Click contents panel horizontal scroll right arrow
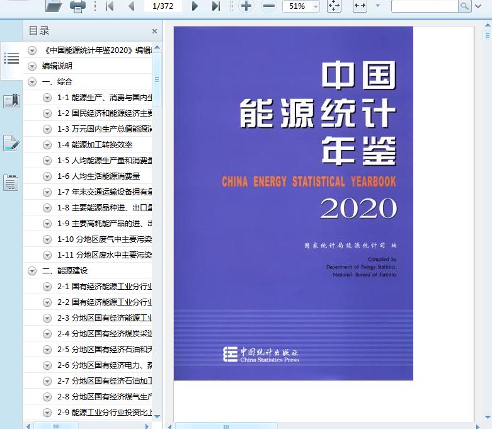 [x=147, y=426]
